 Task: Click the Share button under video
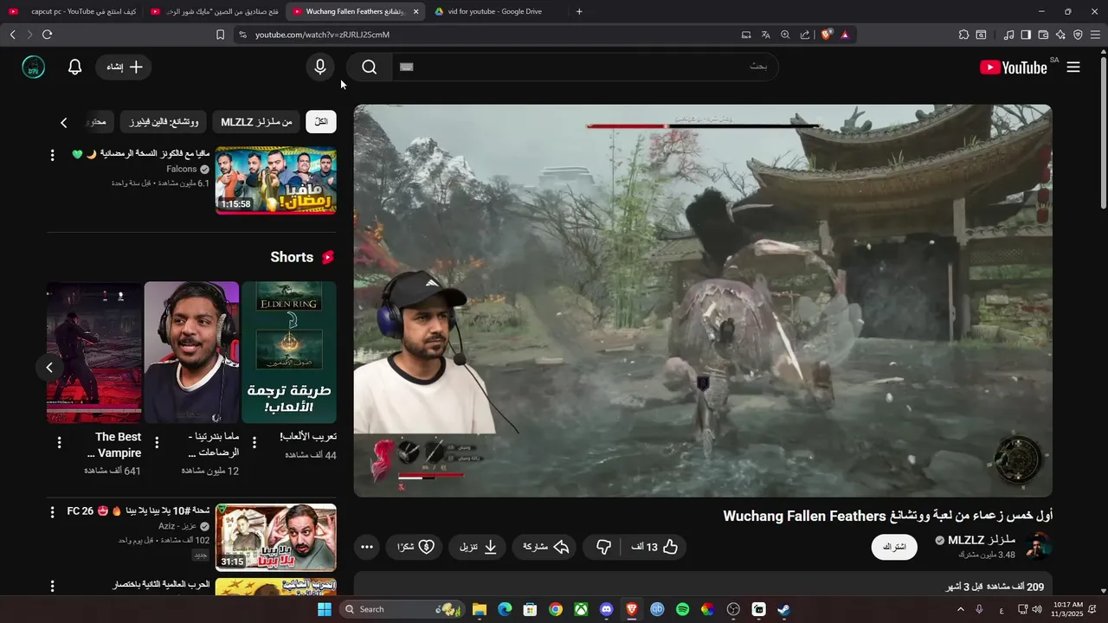coord(545,547)
